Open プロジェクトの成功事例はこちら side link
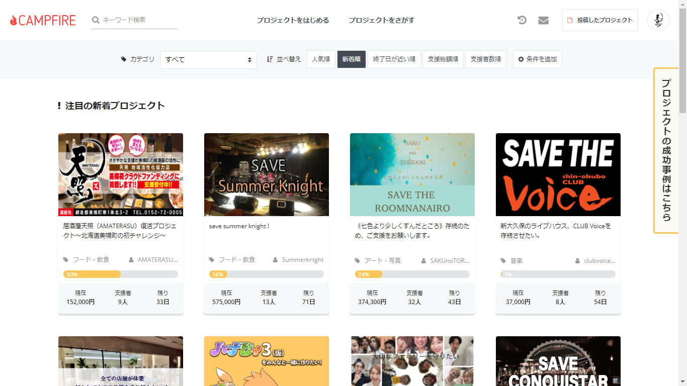 click(666, 150)
